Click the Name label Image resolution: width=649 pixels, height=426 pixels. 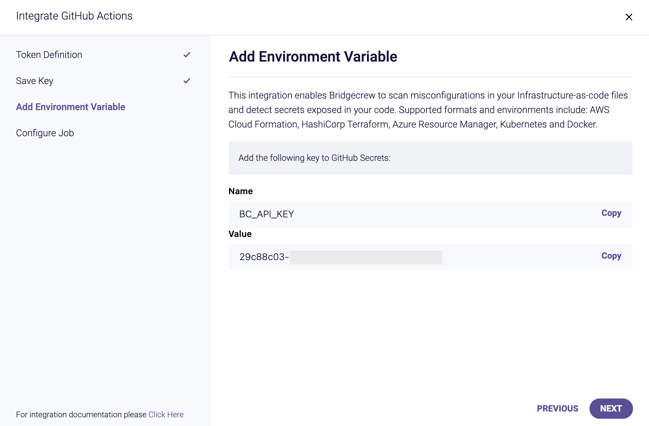[241, 191]
